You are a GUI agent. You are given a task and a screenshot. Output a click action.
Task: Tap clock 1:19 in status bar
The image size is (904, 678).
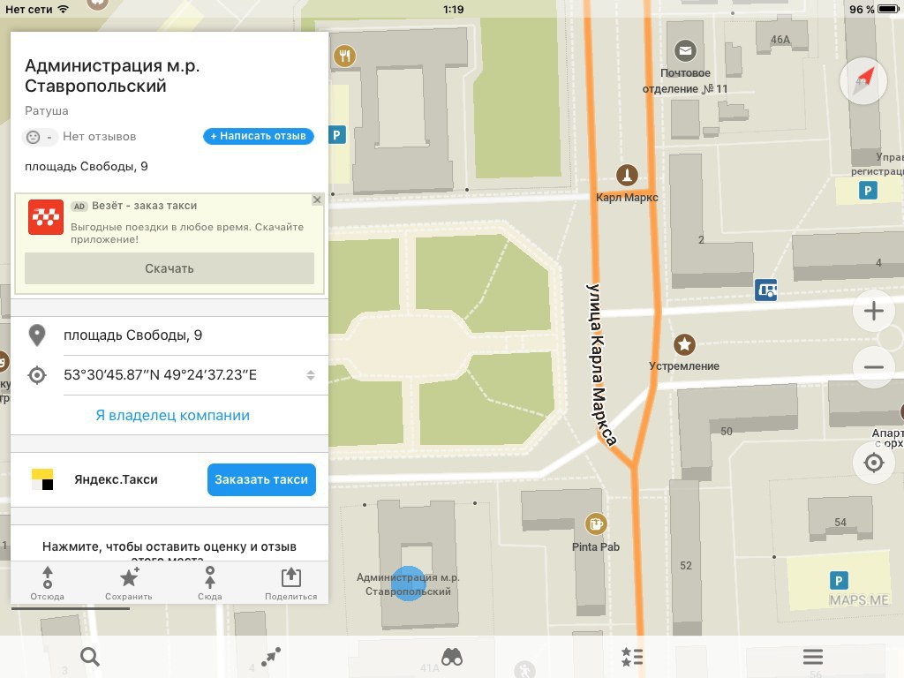pos(453,9)
